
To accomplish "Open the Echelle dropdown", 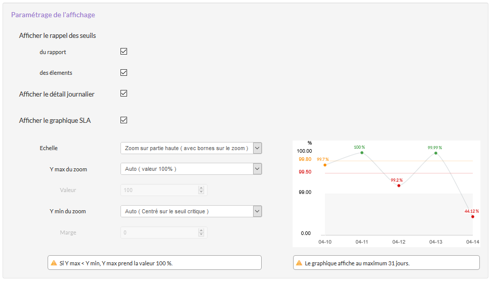I will (x=257, y=148).
